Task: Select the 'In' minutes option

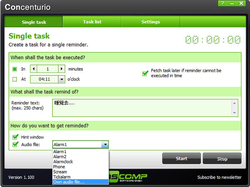Action: tap(15, 69)
